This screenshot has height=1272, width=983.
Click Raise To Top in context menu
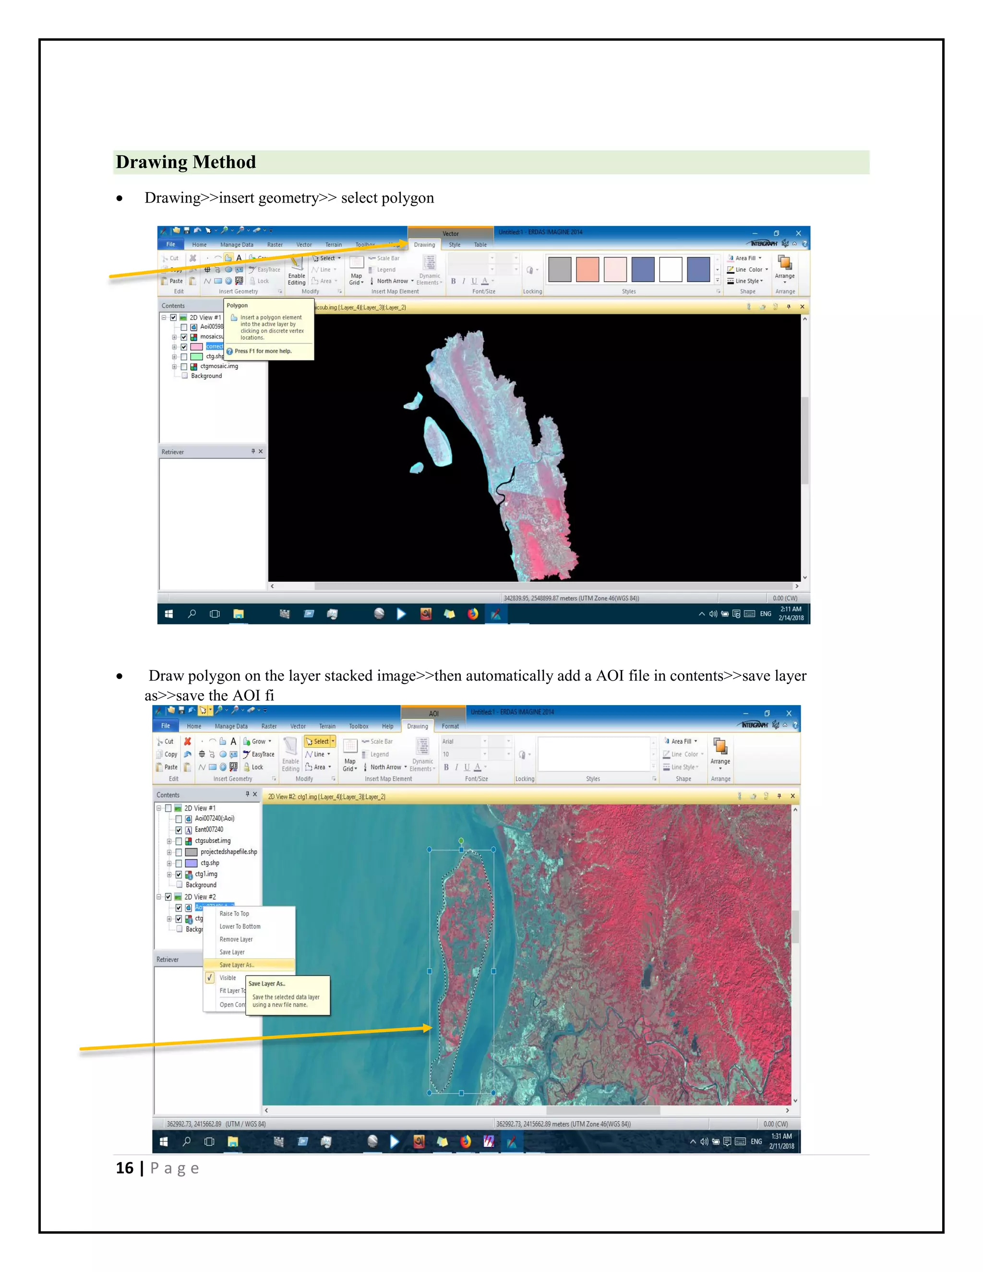[234, 914]
